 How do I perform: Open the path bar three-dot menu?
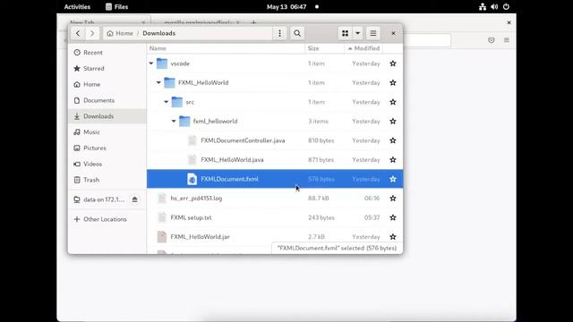279,33
